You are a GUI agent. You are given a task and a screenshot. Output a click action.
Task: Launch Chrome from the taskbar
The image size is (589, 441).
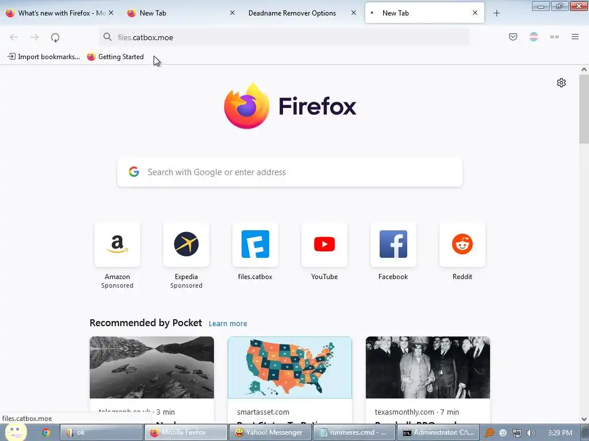pyautogui.click(x=46, y=432)
